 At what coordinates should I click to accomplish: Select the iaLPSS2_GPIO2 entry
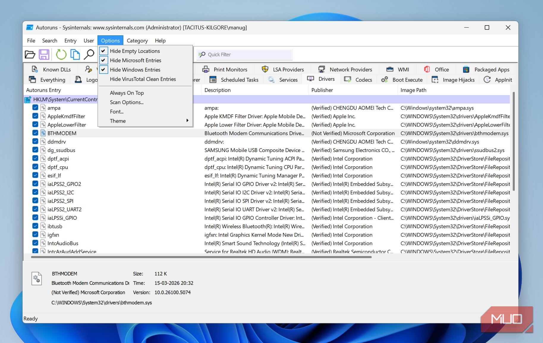267,184
